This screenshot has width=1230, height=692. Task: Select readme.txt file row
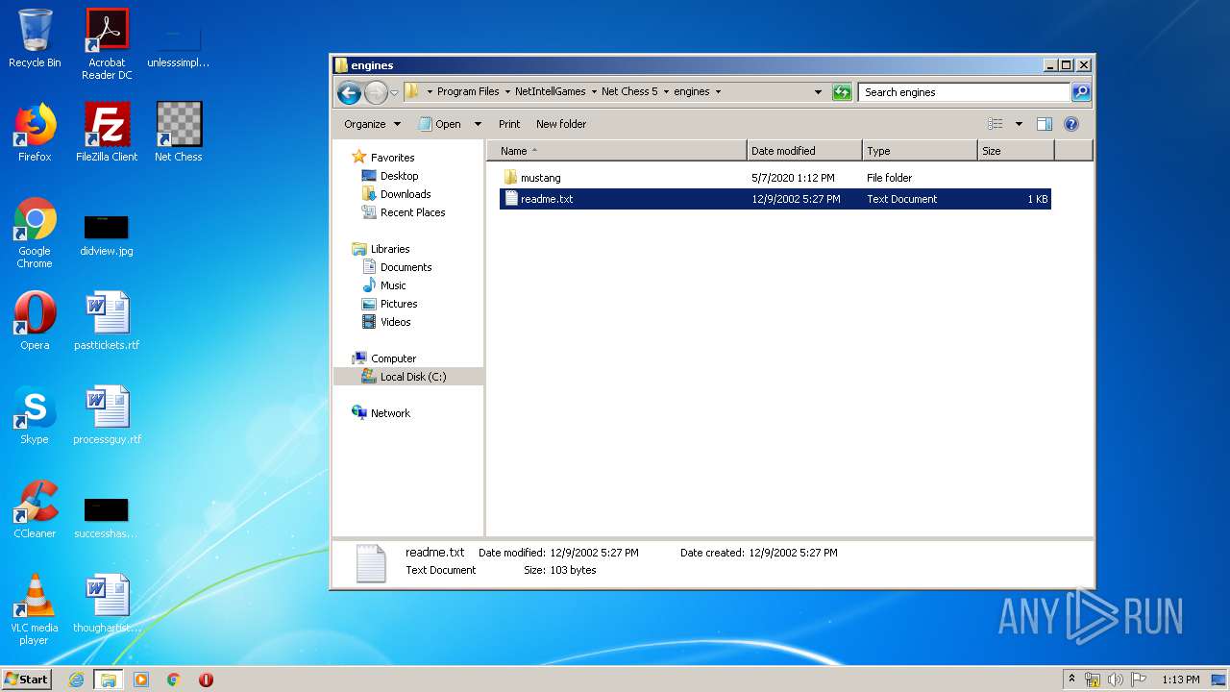(775, 199)
